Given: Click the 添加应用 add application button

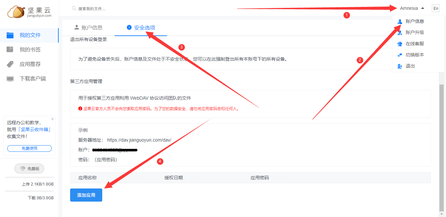Looking at the screenshot, I should click(x=86, y=195).
